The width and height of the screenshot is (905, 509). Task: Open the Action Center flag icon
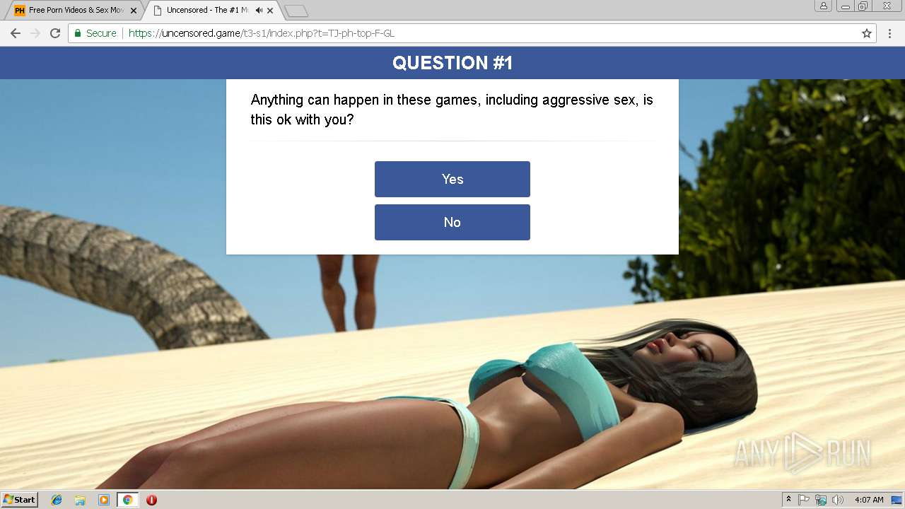(804, 500)
